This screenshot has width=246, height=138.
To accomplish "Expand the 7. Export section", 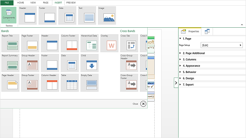I will click(x=180, y=84).
